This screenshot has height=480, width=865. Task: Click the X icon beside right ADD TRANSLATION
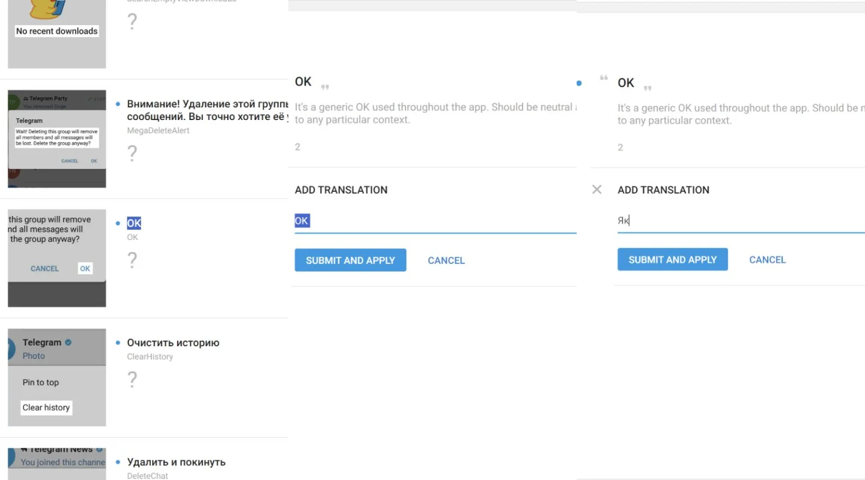596,190
